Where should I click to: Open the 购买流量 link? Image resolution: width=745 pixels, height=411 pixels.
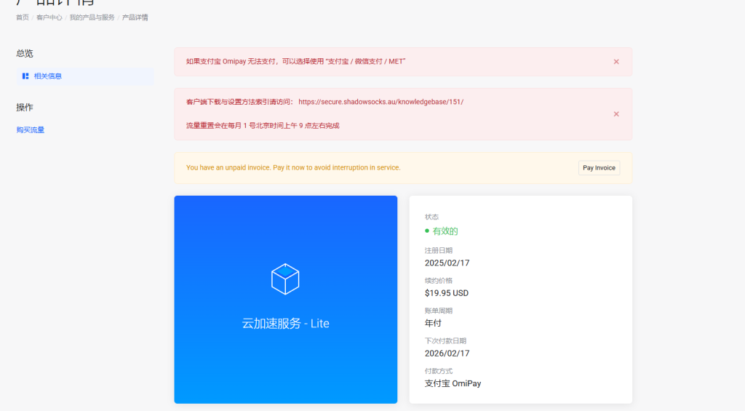tap(31, 129)
